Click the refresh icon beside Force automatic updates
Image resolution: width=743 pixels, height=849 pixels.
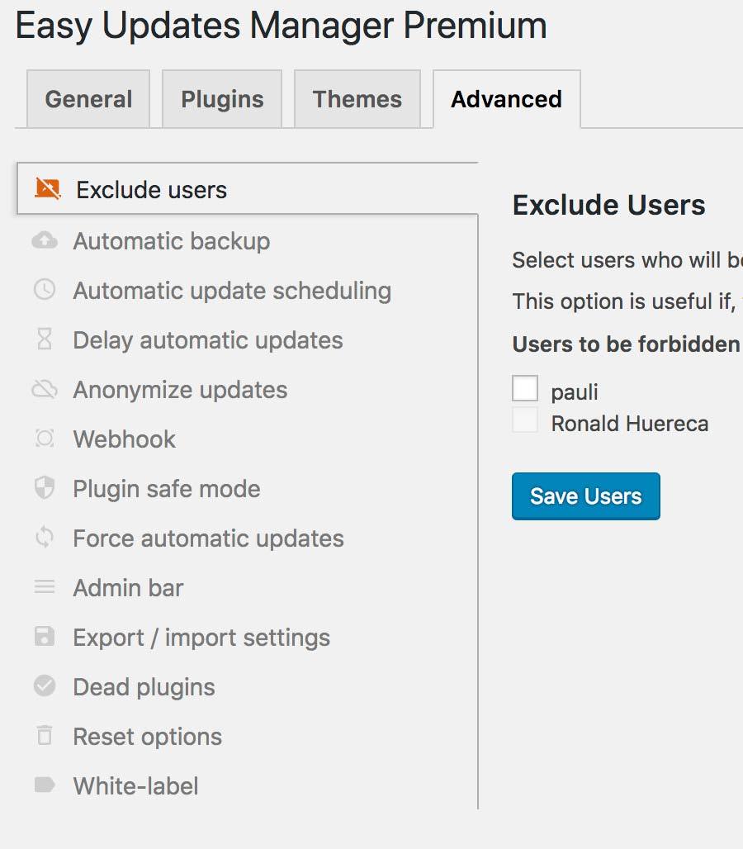click(44, 538)
